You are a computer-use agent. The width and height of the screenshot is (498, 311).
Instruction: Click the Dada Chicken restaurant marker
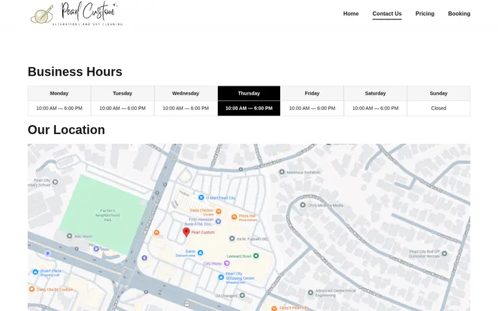click(x=219, y=211)
